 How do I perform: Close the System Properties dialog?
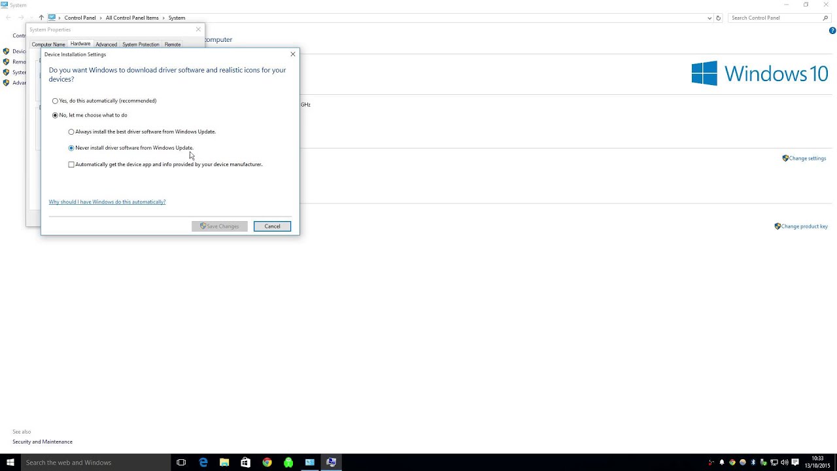click(198, 29)
